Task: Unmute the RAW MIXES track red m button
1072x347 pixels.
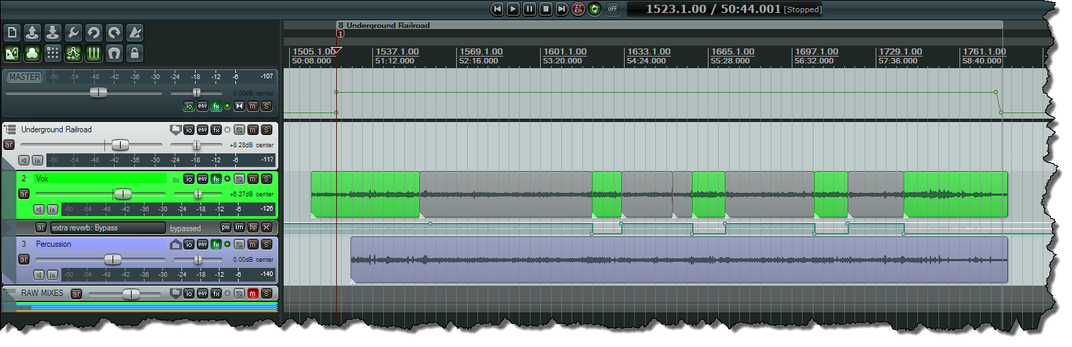Action: [253, 293]
